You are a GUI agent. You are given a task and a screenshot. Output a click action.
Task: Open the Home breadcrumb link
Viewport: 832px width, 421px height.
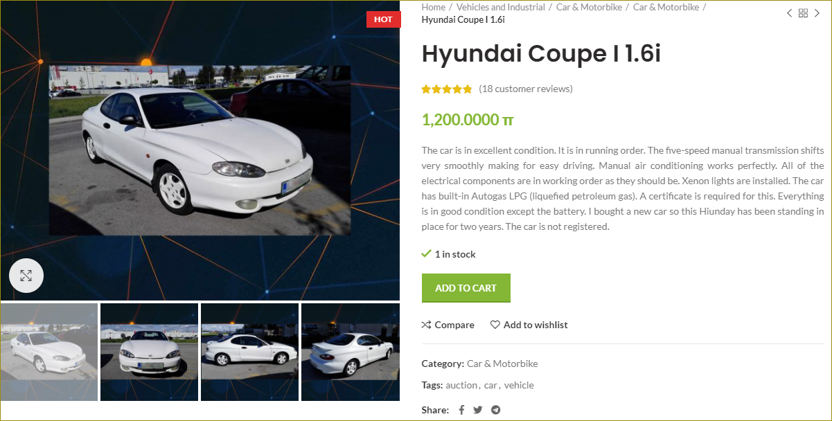pyautogui.click(x=434, y=7)
